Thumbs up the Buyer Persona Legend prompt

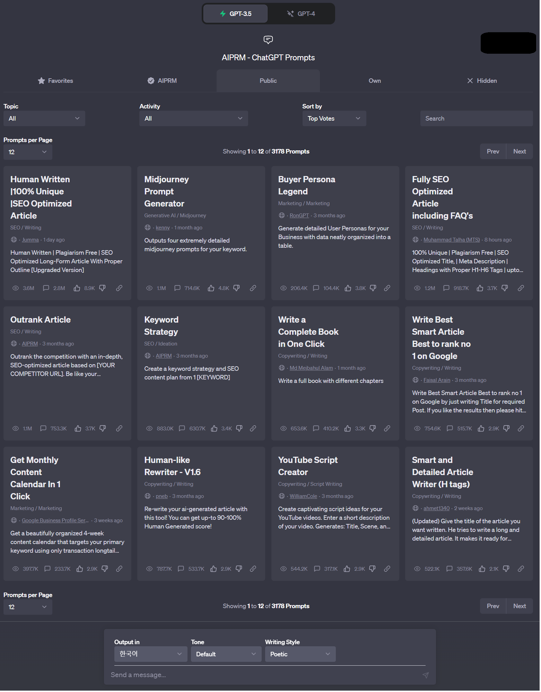(x=348, y=289)
